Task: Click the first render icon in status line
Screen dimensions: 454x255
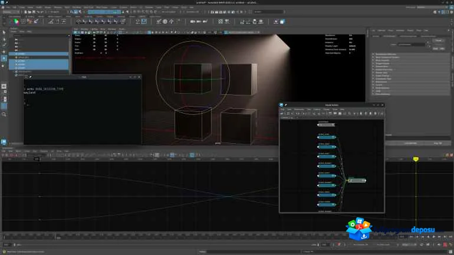Action: pos(212,12)
